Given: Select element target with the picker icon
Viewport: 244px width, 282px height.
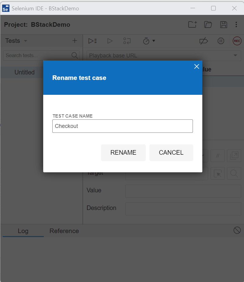Looking at the screenshot, I should coord(218,173).
